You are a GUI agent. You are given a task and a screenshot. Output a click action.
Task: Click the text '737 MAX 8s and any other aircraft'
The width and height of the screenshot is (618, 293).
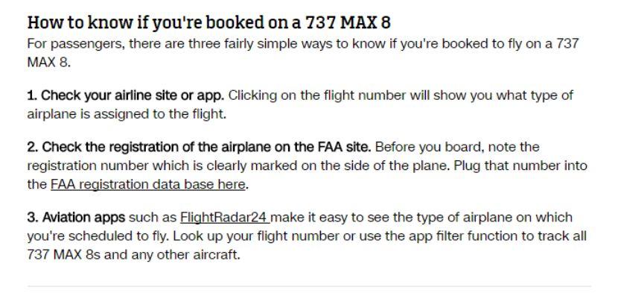(x=133, y=255)
